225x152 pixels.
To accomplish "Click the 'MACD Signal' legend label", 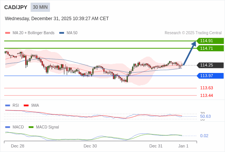I will tap(47, 127).
